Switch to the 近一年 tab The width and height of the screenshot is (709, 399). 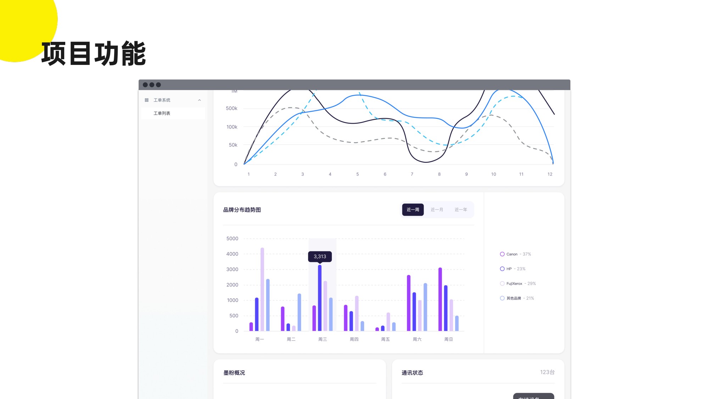pos(461,210)
